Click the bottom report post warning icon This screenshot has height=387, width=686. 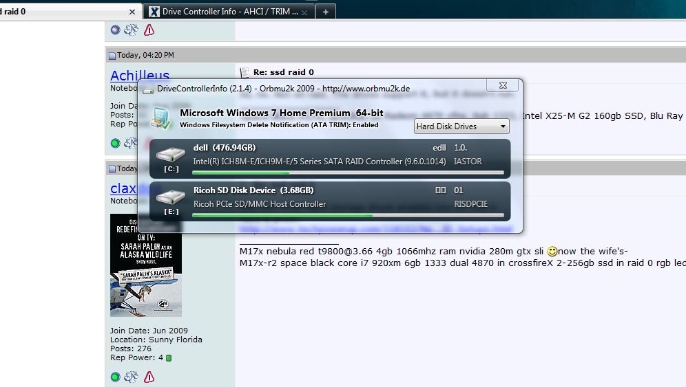(149, 377)
